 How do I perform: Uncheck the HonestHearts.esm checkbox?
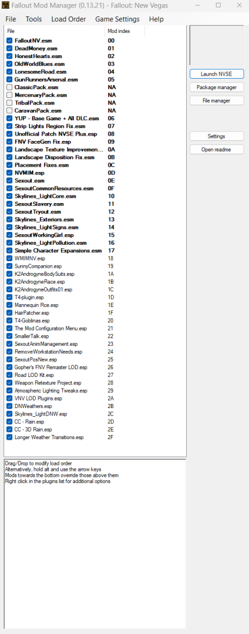(9, 56)
